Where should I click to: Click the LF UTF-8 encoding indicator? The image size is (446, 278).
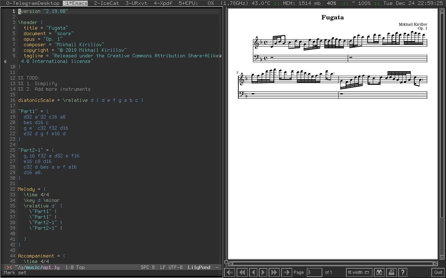pyautogui.click(x=171, y=267)
